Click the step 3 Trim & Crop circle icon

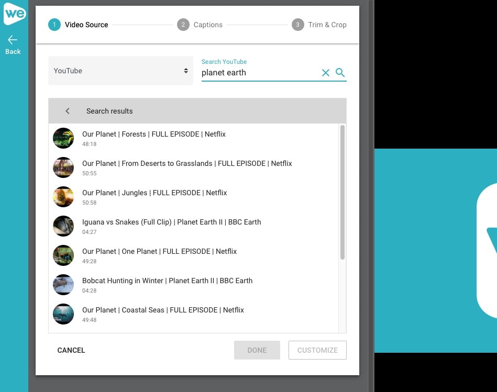tap(297, 24)
